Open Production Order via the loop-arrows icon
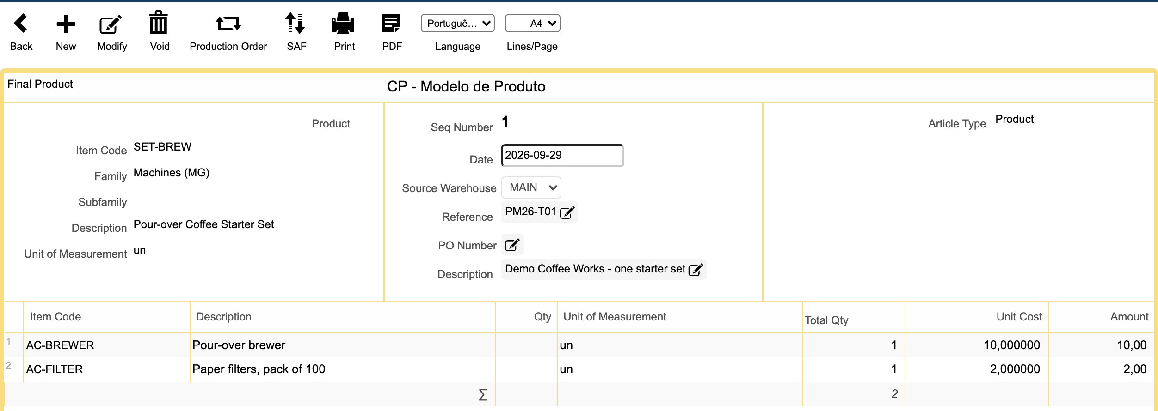Viewport: 1158px width, 411px height. (x=228, y=23)
